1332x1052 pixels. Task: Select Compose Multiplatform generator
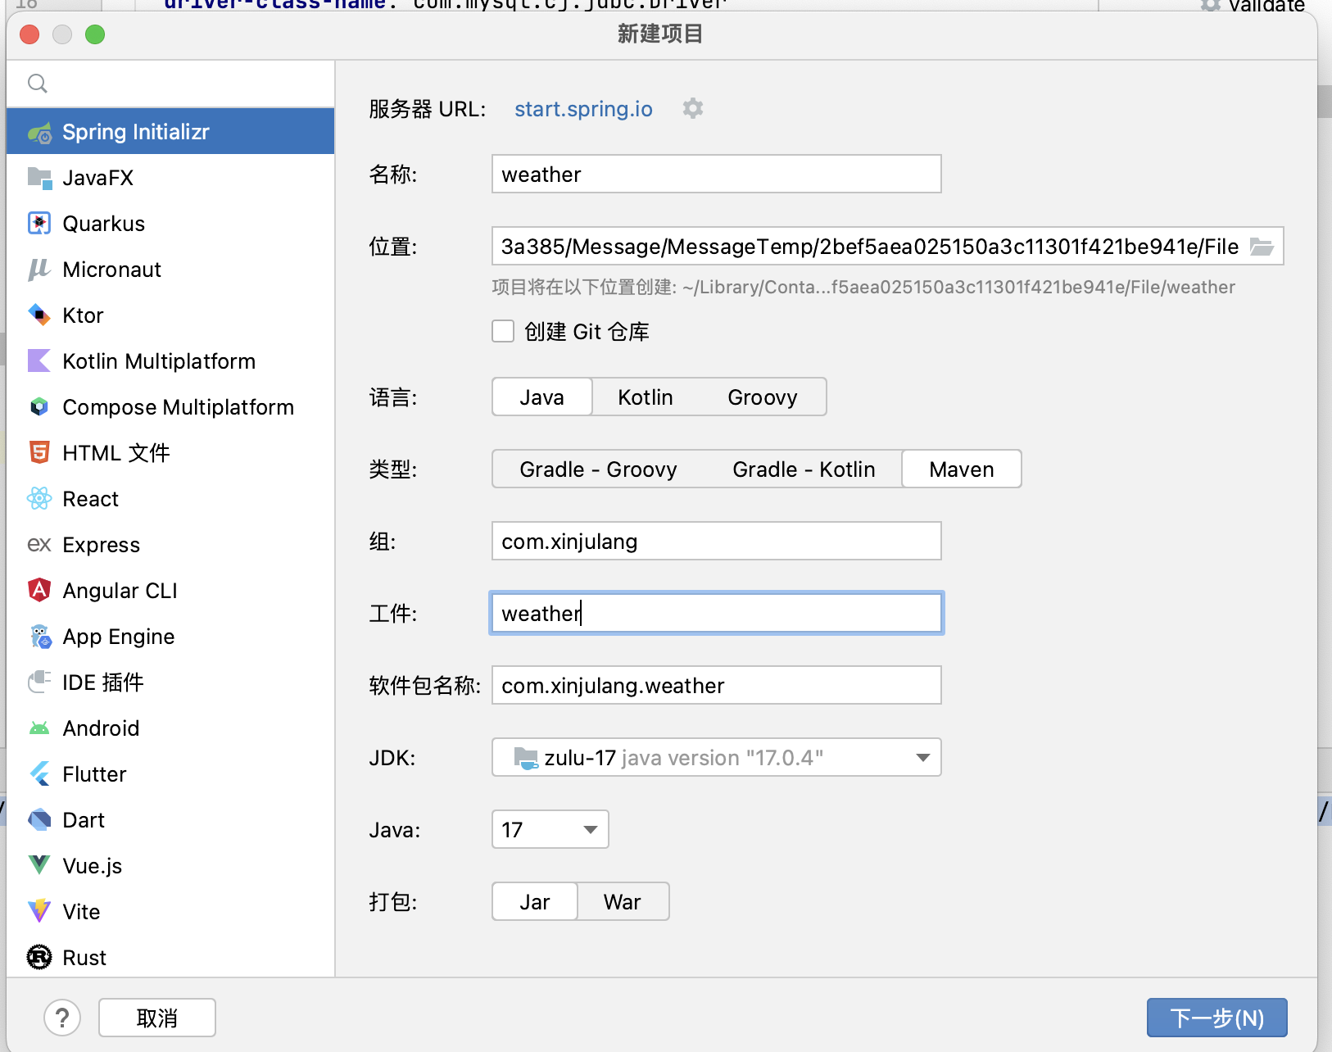[170, 407]
